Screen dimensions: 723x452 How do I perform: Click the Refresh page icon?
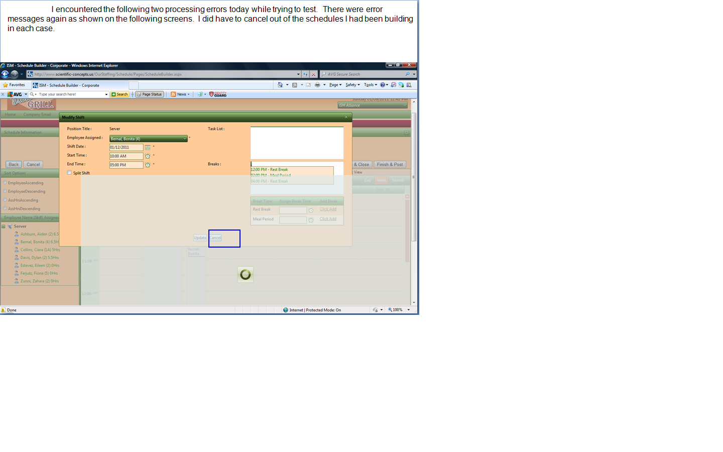305,74
